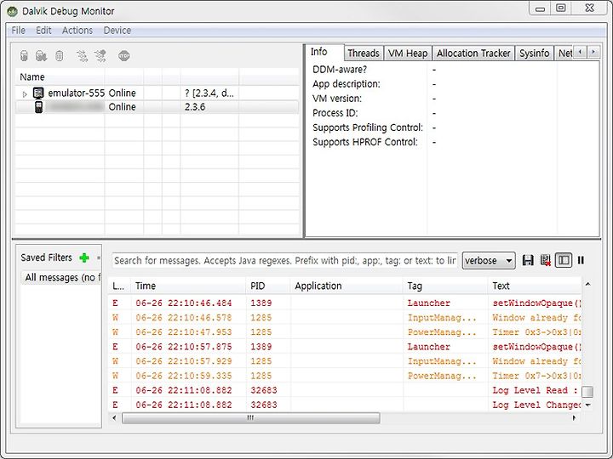Click the horizontal scrollbar thumb in logcat
The image size is (613, 459).
(x=250, y=418)
